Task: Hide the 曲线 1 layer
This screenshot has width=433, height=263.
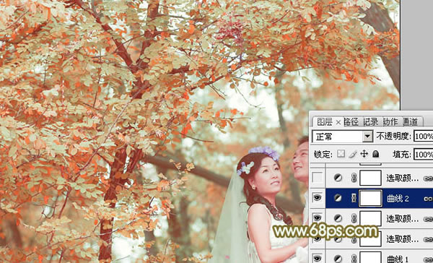Action: tap(318, 259)
